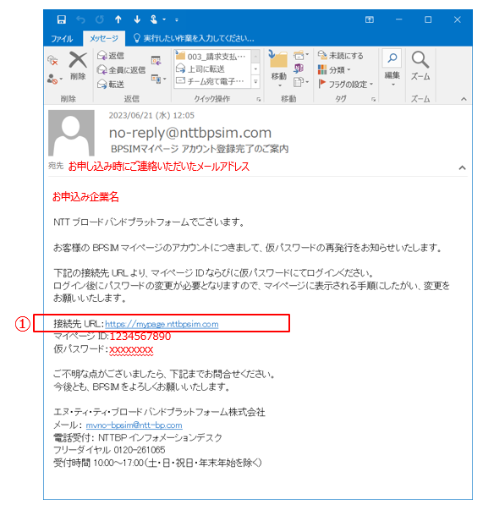Click the rules icon in 移動 group
The image size is (483, 510).
[x=301, y=55]
